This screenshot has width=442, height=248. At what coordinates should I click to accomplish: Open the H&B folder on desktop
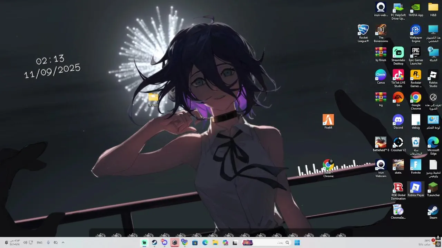point(433,10)
